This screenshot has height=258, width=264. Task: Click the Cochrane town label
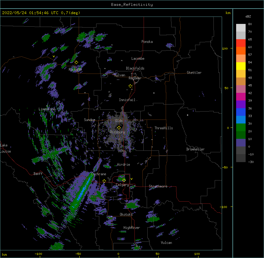coord(99,174)
